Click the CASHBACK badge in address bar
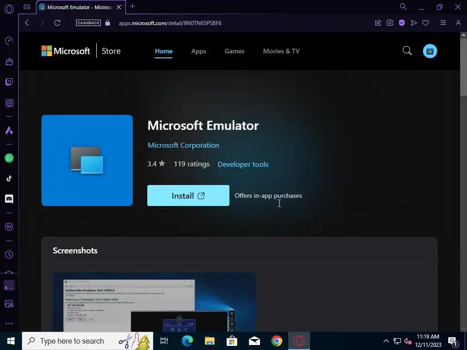Viewport: 467px width, 350px height. 88,23
